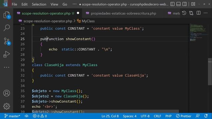The image size is (212, 119).
Task: Click 'showConstant' on line 25
Action: coord(79,39)
